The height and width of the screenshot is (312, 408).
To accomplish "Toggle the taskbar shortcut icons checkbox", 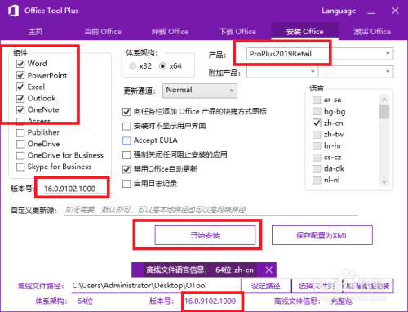I will pyautogui.click(x=126, y=112).
